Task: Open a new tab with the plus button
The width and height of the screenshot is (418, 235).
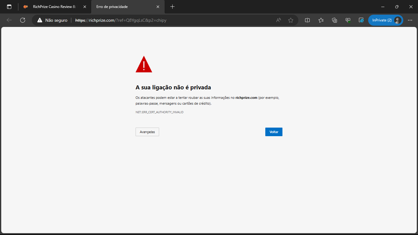Action: click(172, 7)
